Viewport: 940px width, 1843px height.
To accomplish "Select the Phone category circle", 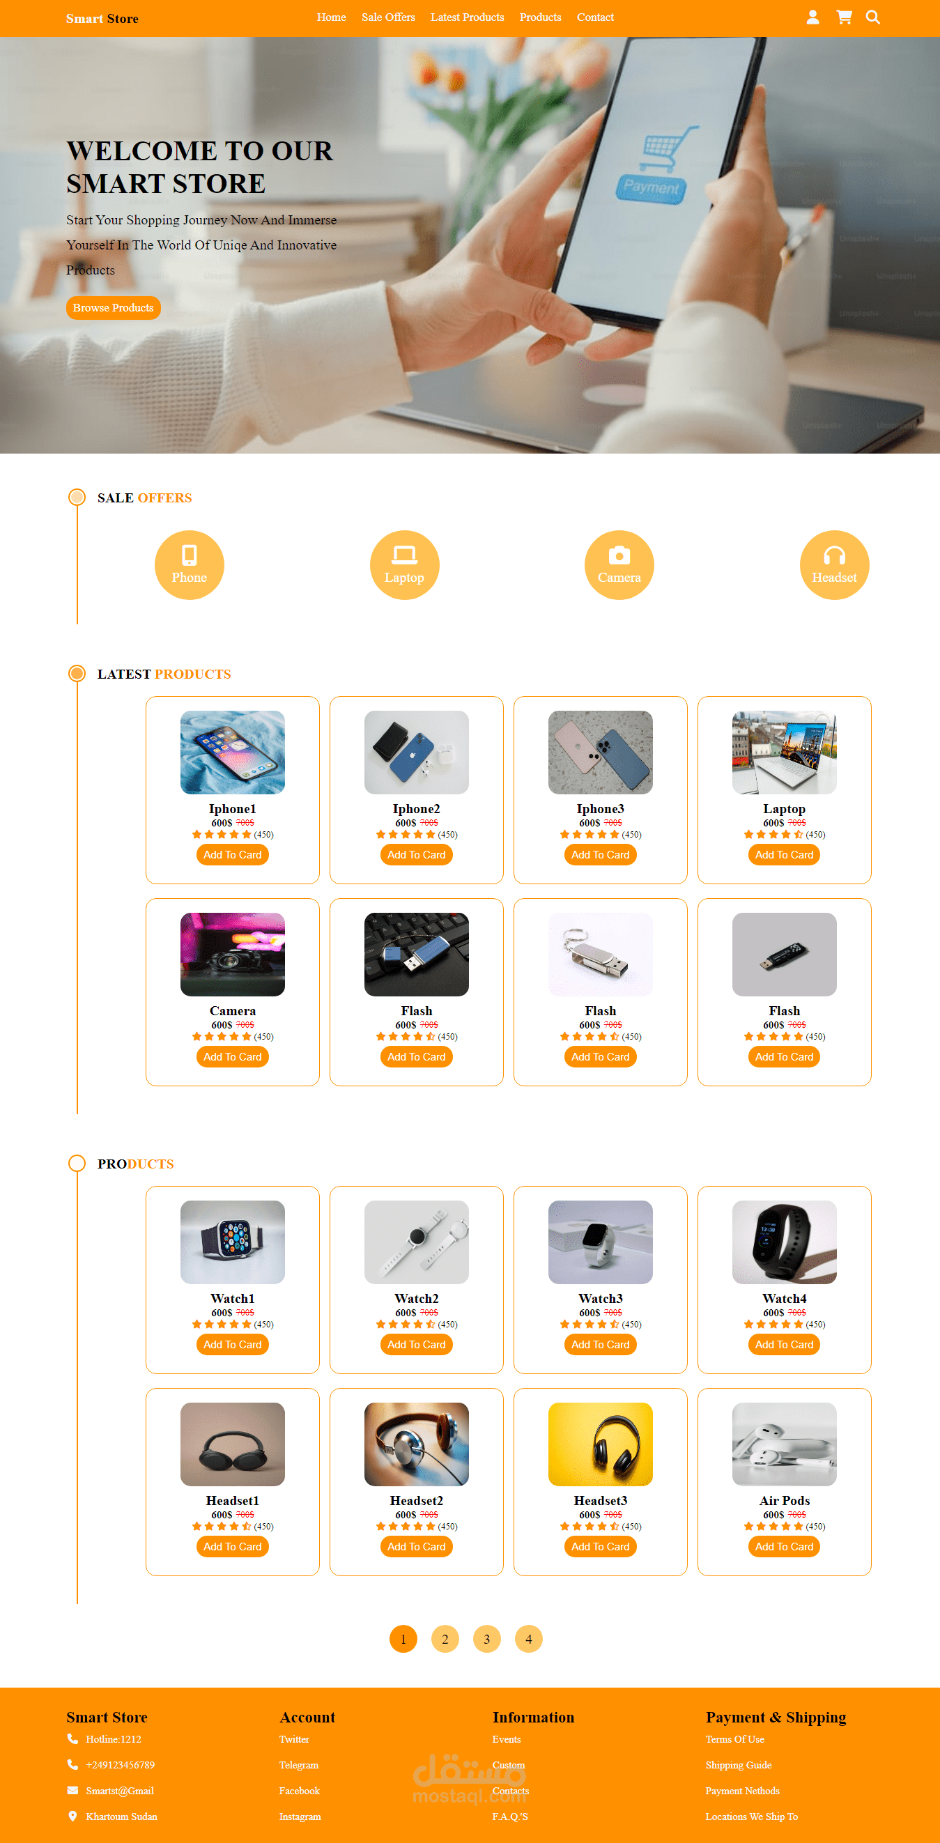I will [190, 565].
